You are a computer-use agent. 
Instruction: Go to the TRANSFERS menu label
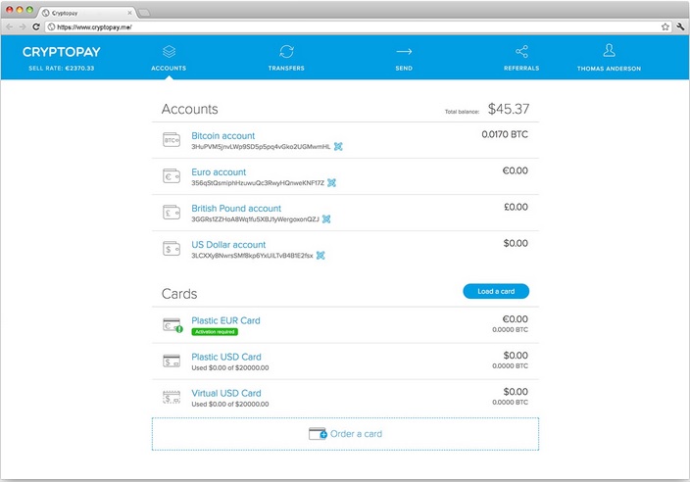click(286, 69)
